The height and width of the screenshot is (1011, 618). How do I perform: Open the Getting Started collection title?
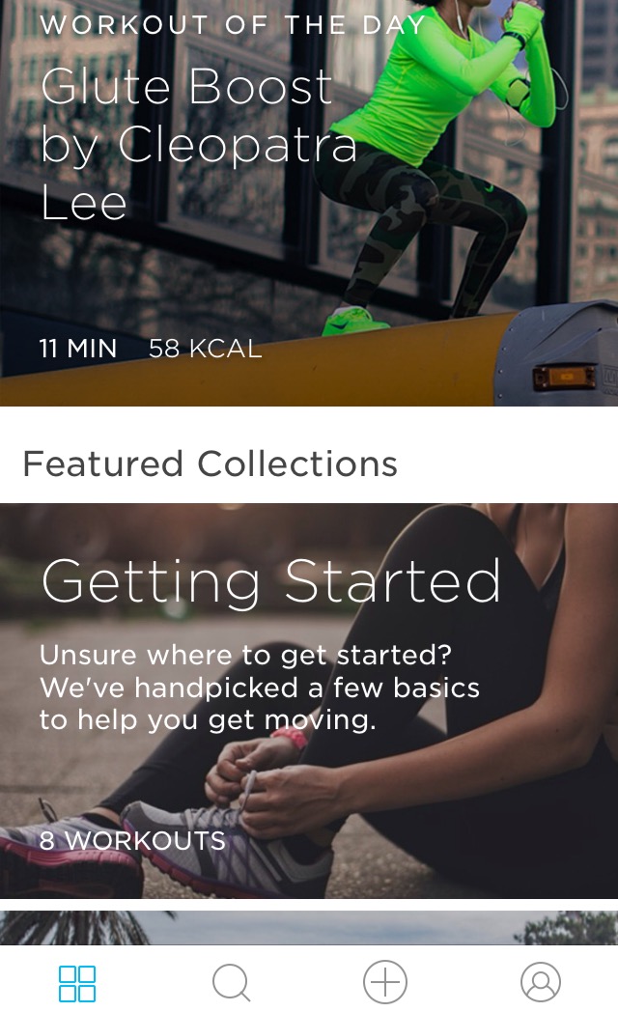[x=271, y=581]
